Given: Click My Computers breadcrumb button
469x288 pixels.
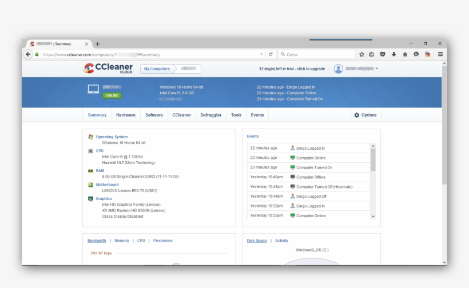Looking at the screenshot, I should [157, 69].
